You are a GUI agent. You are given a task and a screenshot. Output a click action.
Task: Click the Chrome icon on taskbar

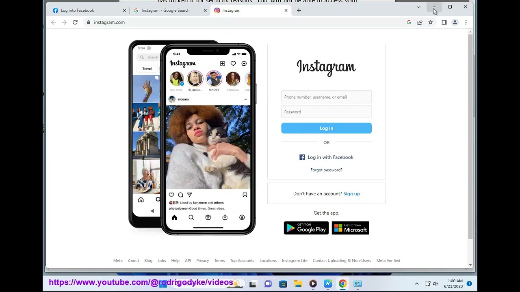tap(342, 284)
